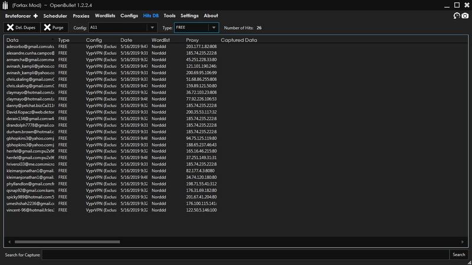Select the hriverol33@me.com row
This screenshot has height=265, width=472.
[236, 164]
